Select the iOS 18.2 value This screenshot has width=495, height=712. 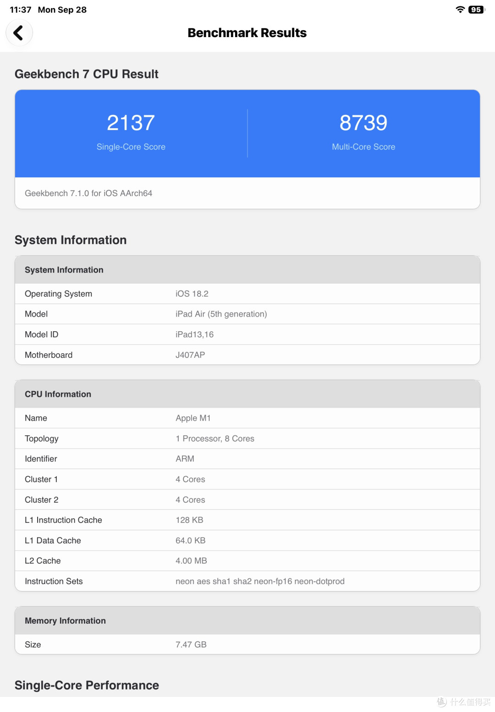(x=192, y=294)
